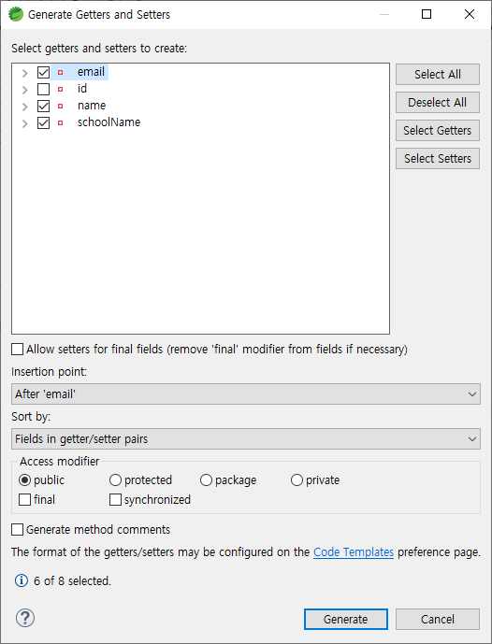Close the dialog with the X button
Image resolution: width=492 pixels, height=644 pixels.
click(x=470, y=14)
